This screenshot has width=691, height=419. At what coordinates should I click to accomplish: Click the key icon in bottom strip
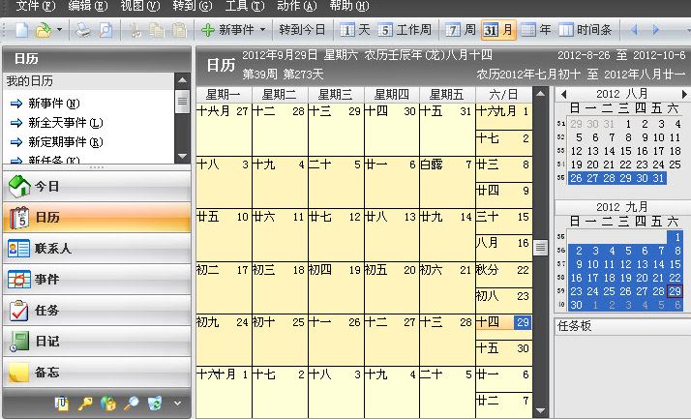tap(85, 403)
